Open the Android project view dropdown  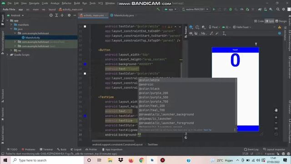click(15, 15)
